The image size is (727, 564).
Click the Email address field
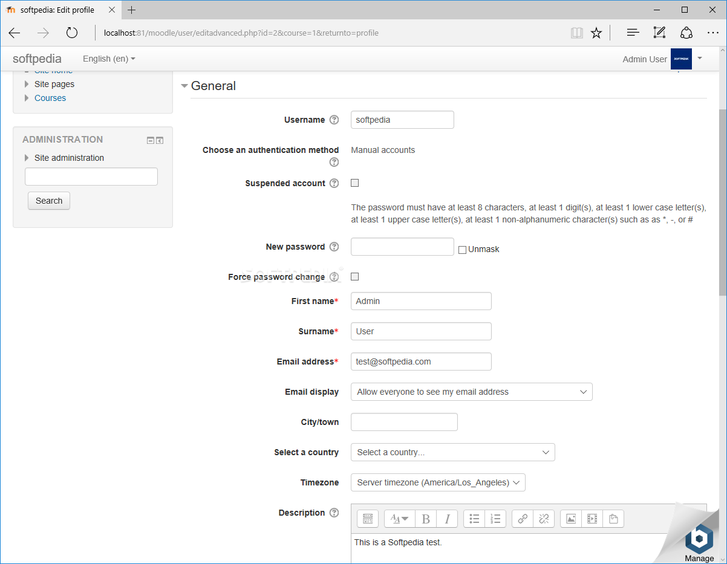[x=421, y=361]
